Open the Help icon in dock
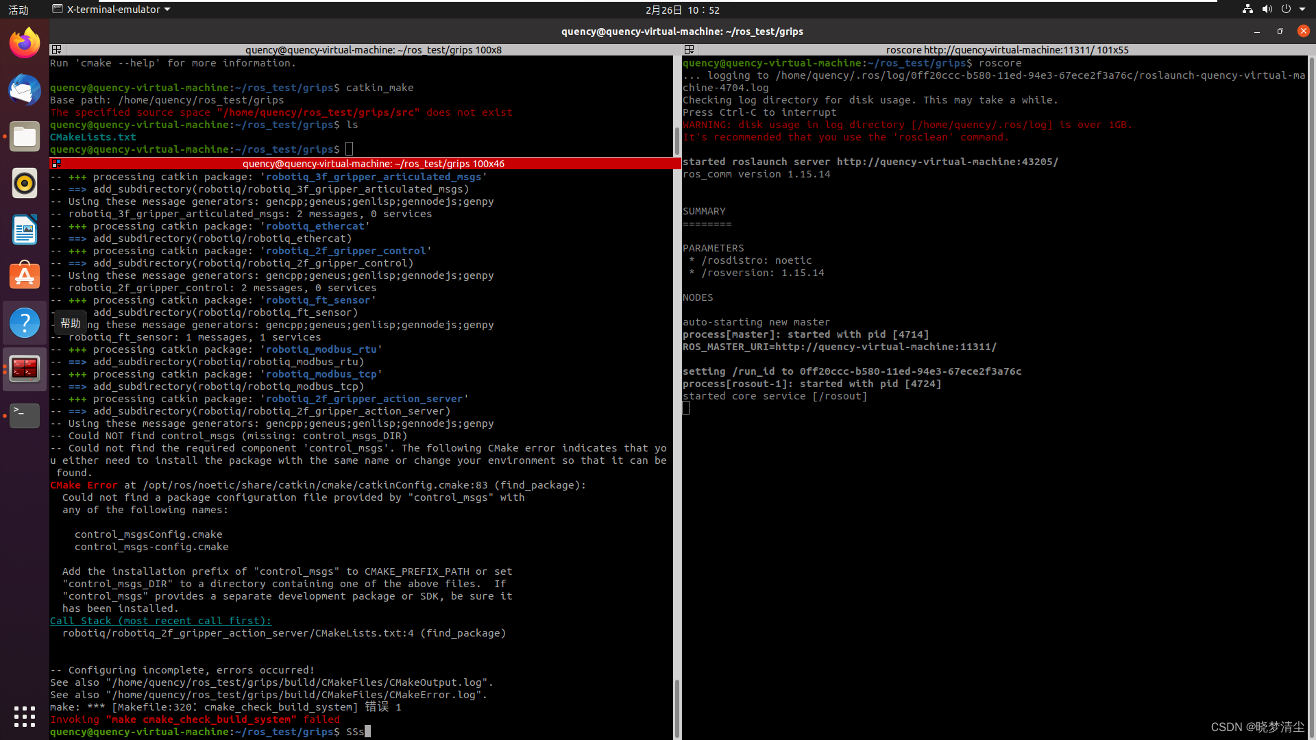This screenshot has width=1316, height=740. [25, 323]
